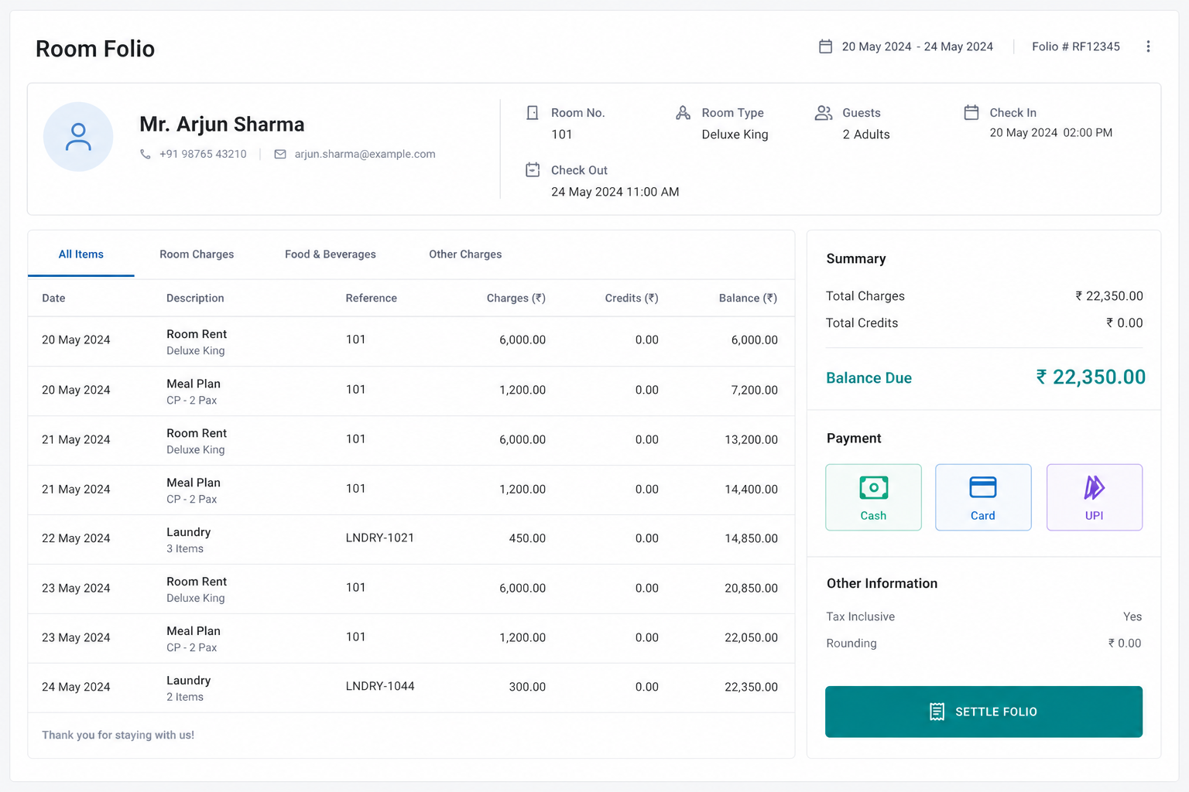Click the Rounding ₹ 0.00 value
Screen dimensions: 1189x792
1125,643
